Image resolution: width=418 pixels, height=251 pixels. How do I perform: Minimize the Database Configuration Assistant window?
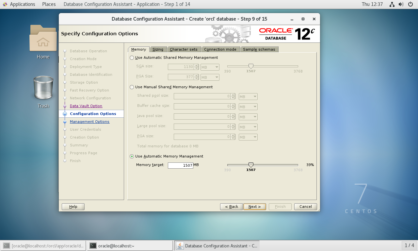pos(292,19)
